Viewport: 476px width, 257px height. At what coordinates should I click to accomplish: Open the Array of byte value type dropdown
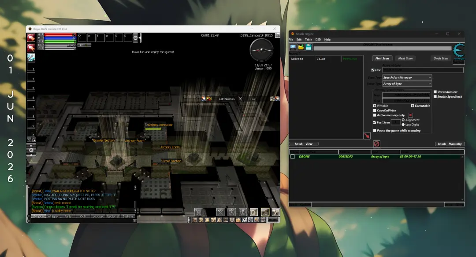pos(407,84)
